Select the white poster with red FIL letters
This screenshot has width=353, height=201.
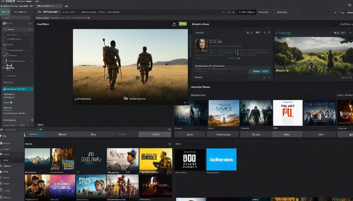[x=288, y=113]
